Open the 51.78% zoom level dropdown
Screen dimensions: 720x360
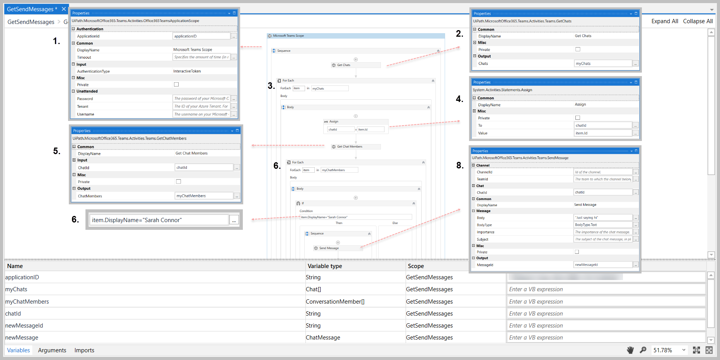(x=684, y=350)
